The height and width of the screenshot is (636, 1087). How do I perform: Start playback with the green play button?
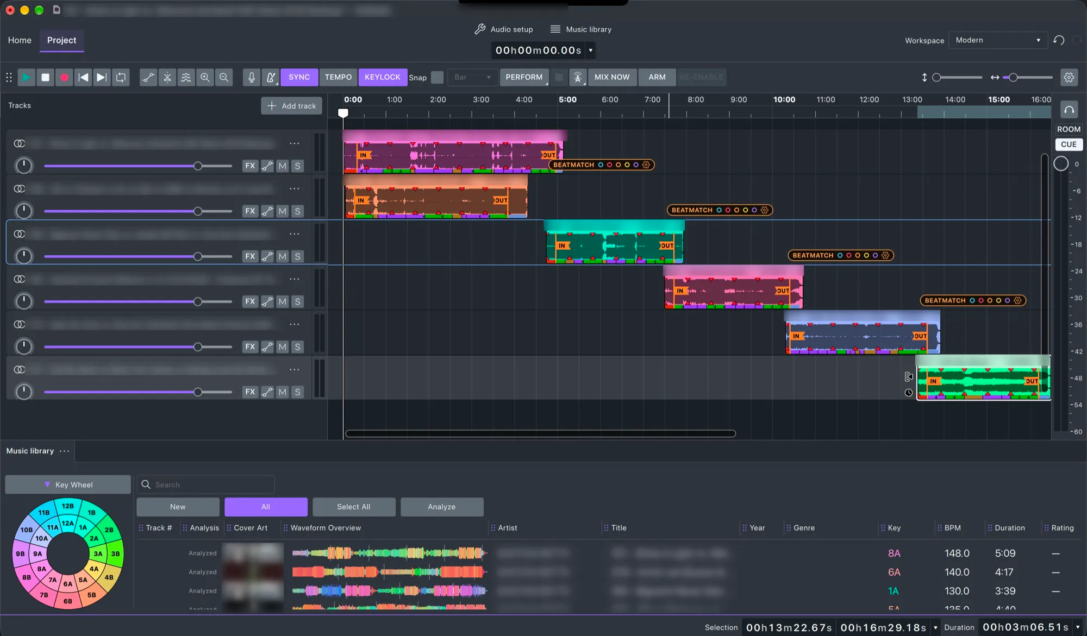coord(26,77)
